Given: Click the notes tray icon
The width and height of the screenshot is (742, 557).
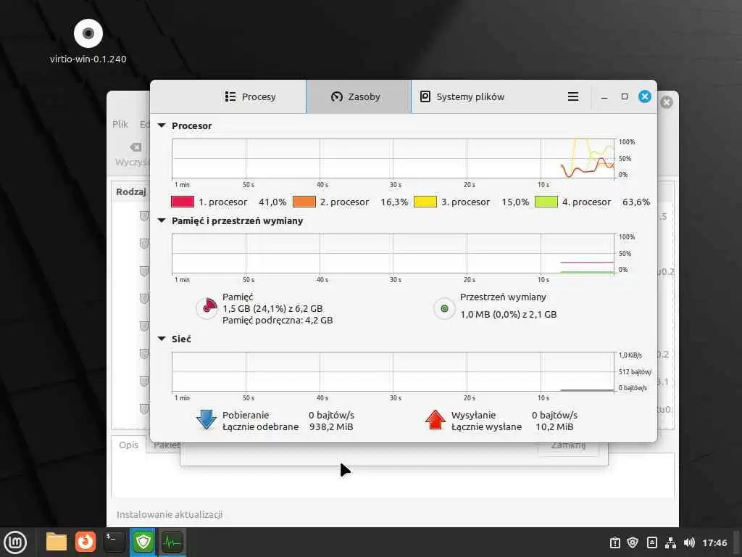Looking at the screenshot, I should 651,542.
